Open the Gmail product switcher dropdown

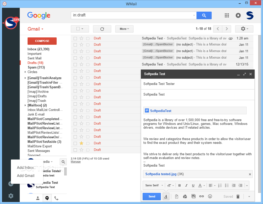pos(35,29)
